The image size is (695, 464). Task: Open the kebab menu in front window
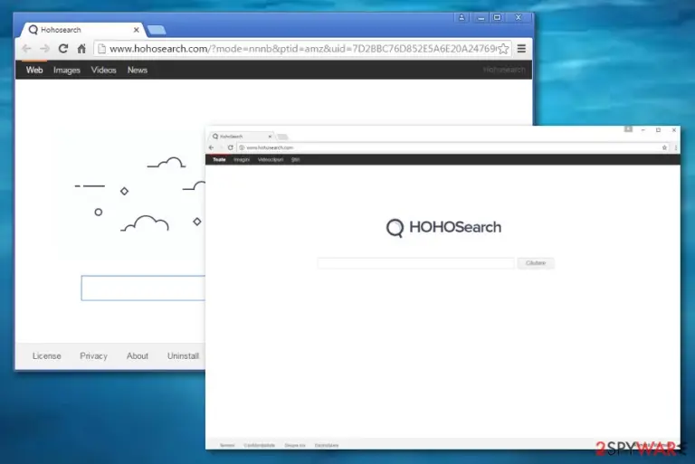pyautogui.click(x=675, y=147)
